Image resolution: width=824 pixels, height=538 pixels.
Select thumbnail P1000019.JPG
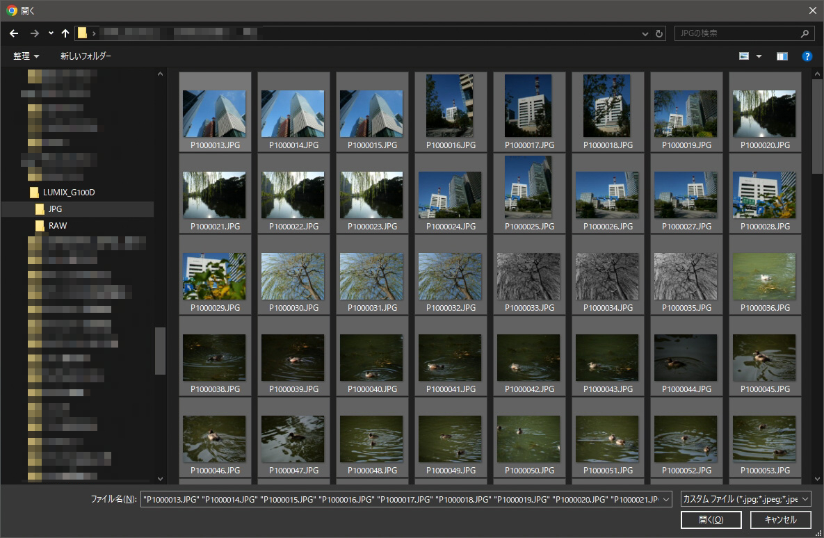tap(686, 112)
